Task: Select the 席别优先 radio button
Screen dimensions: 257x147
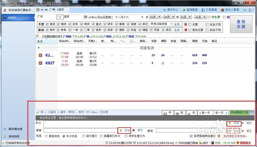Action: coord(46,136)
